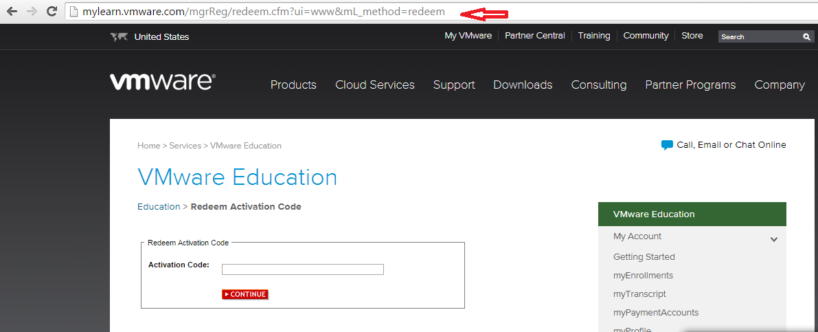
Task: Click the Redeem Activation Code breadcrumb text
Action: [x=246, y=207]
